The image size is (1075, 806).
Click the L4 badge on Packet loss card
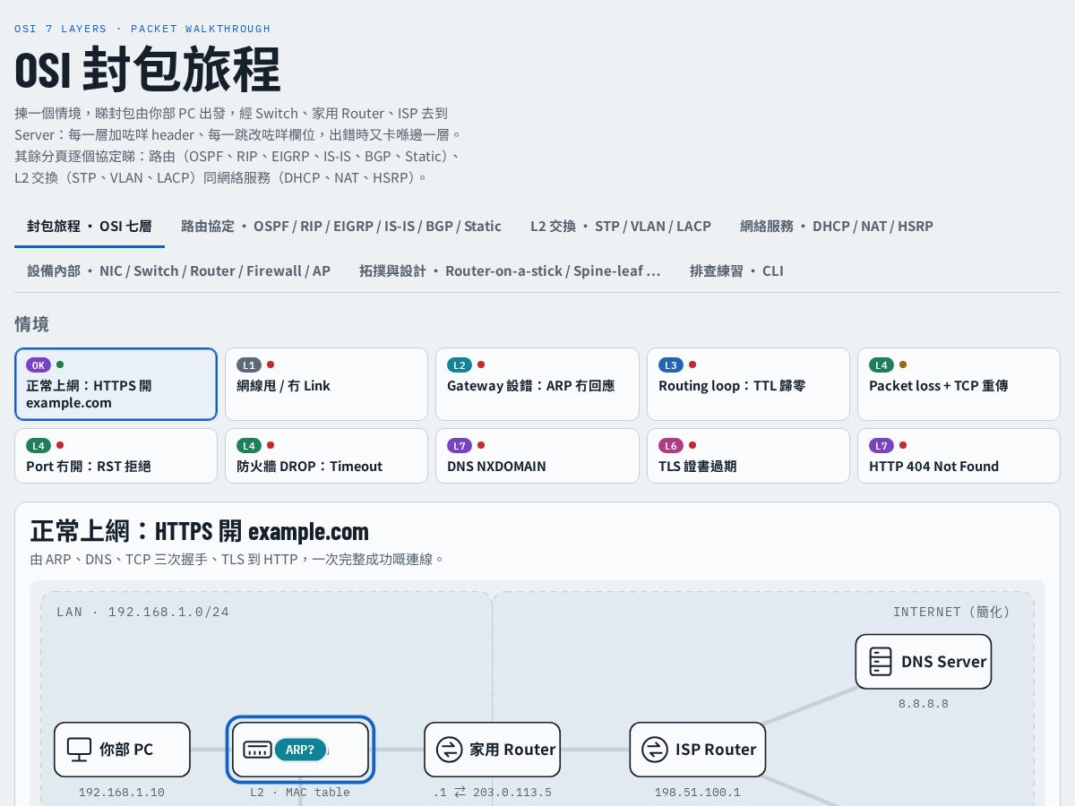click(x=881, y=365)
